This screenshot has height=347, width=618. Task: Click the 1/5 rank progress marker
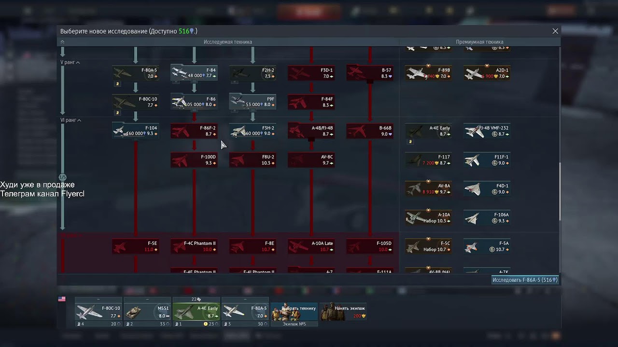click(x=62, y=177)
